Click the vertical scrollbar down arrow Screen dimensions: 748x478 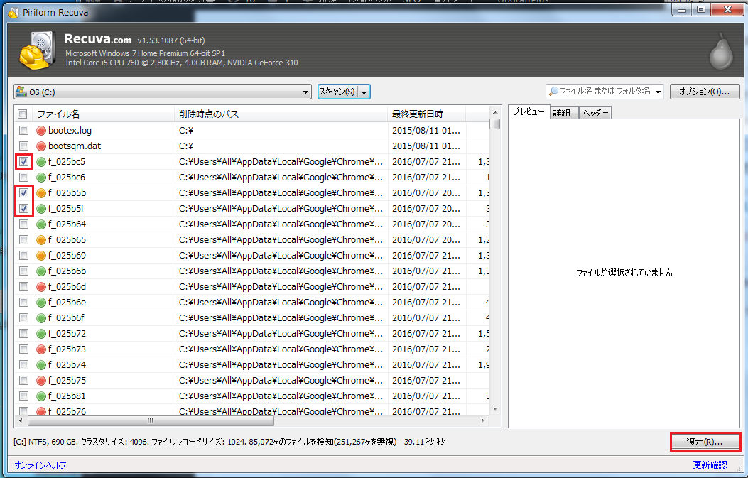[494, 409]
